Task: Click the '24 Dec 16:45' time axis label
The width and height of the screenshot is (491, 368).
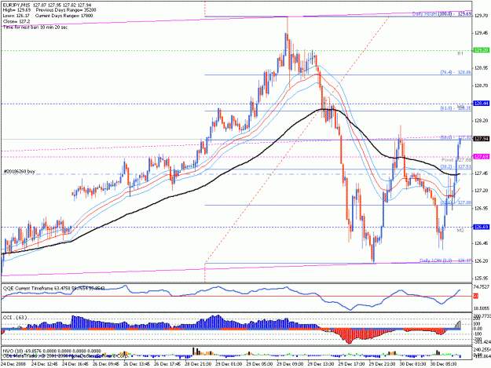Action: click(75, 364)
